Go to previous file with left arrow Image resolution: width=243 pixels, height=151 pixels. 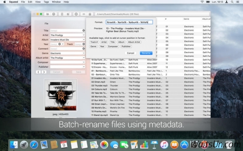38,72
